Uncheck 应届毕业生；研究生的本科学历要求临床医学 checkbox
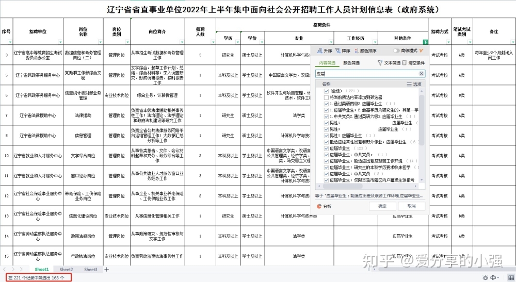This screenshot has width=516, height=282. pos(326,168)
